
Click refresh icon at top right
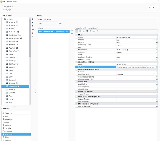[x=157, y=8]
